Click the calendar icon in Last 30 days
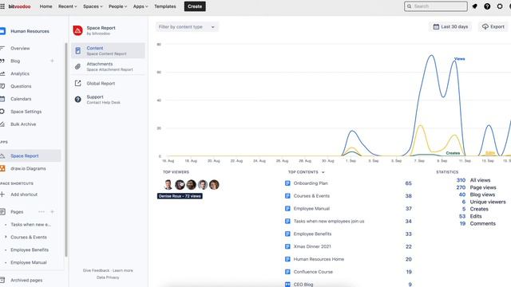 [436, 26]
